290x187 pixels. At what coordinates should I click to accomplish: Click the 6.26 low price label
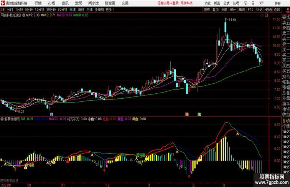pos(21,112)
